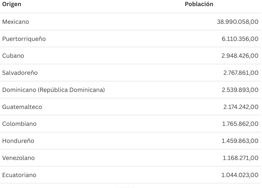Click Venezolano in the Origen column
Viewport: 262px width, 188px height.
(18, 158)
